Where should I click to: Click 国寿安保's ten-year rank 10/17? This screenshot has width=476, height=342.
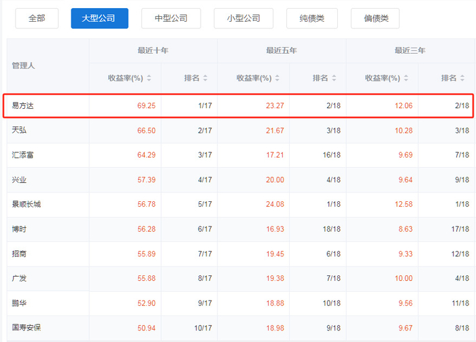pos(203,328)
